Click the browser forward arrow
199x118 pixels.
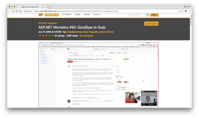click(13, 11)
